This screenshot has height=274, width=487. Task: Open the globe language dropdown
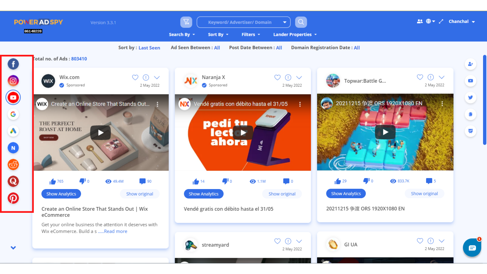[x=430, y=21]
